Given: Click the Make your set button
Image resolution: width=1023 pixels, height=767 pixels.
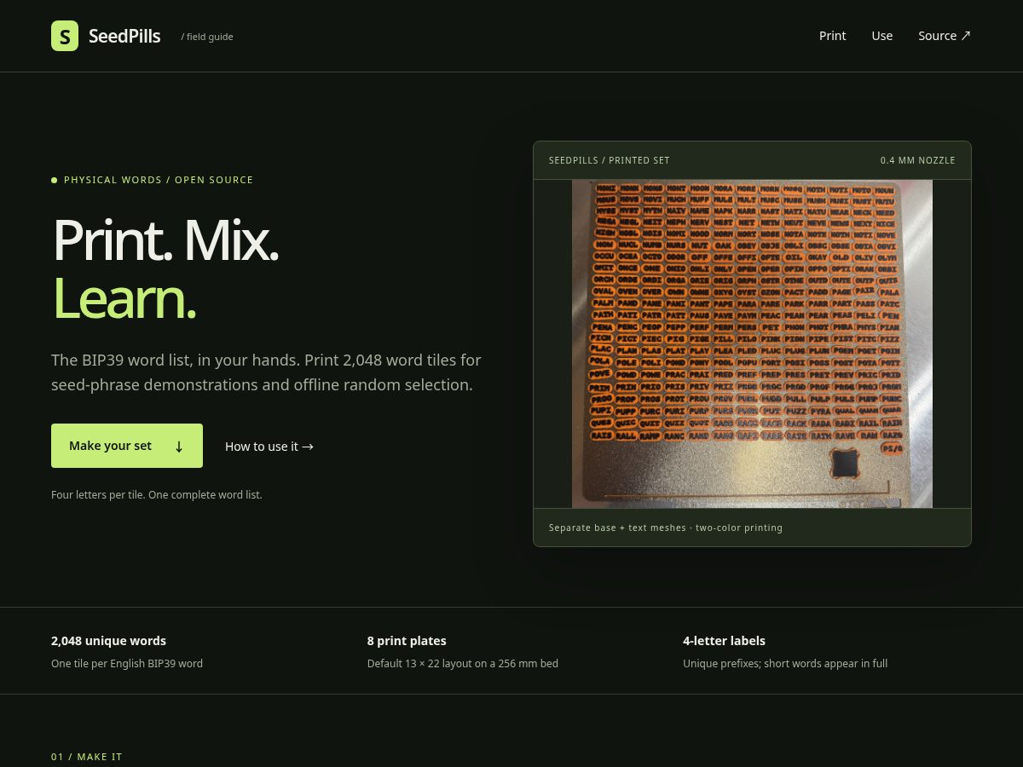Looking at the screenshot, I should [x=127, y=446].
